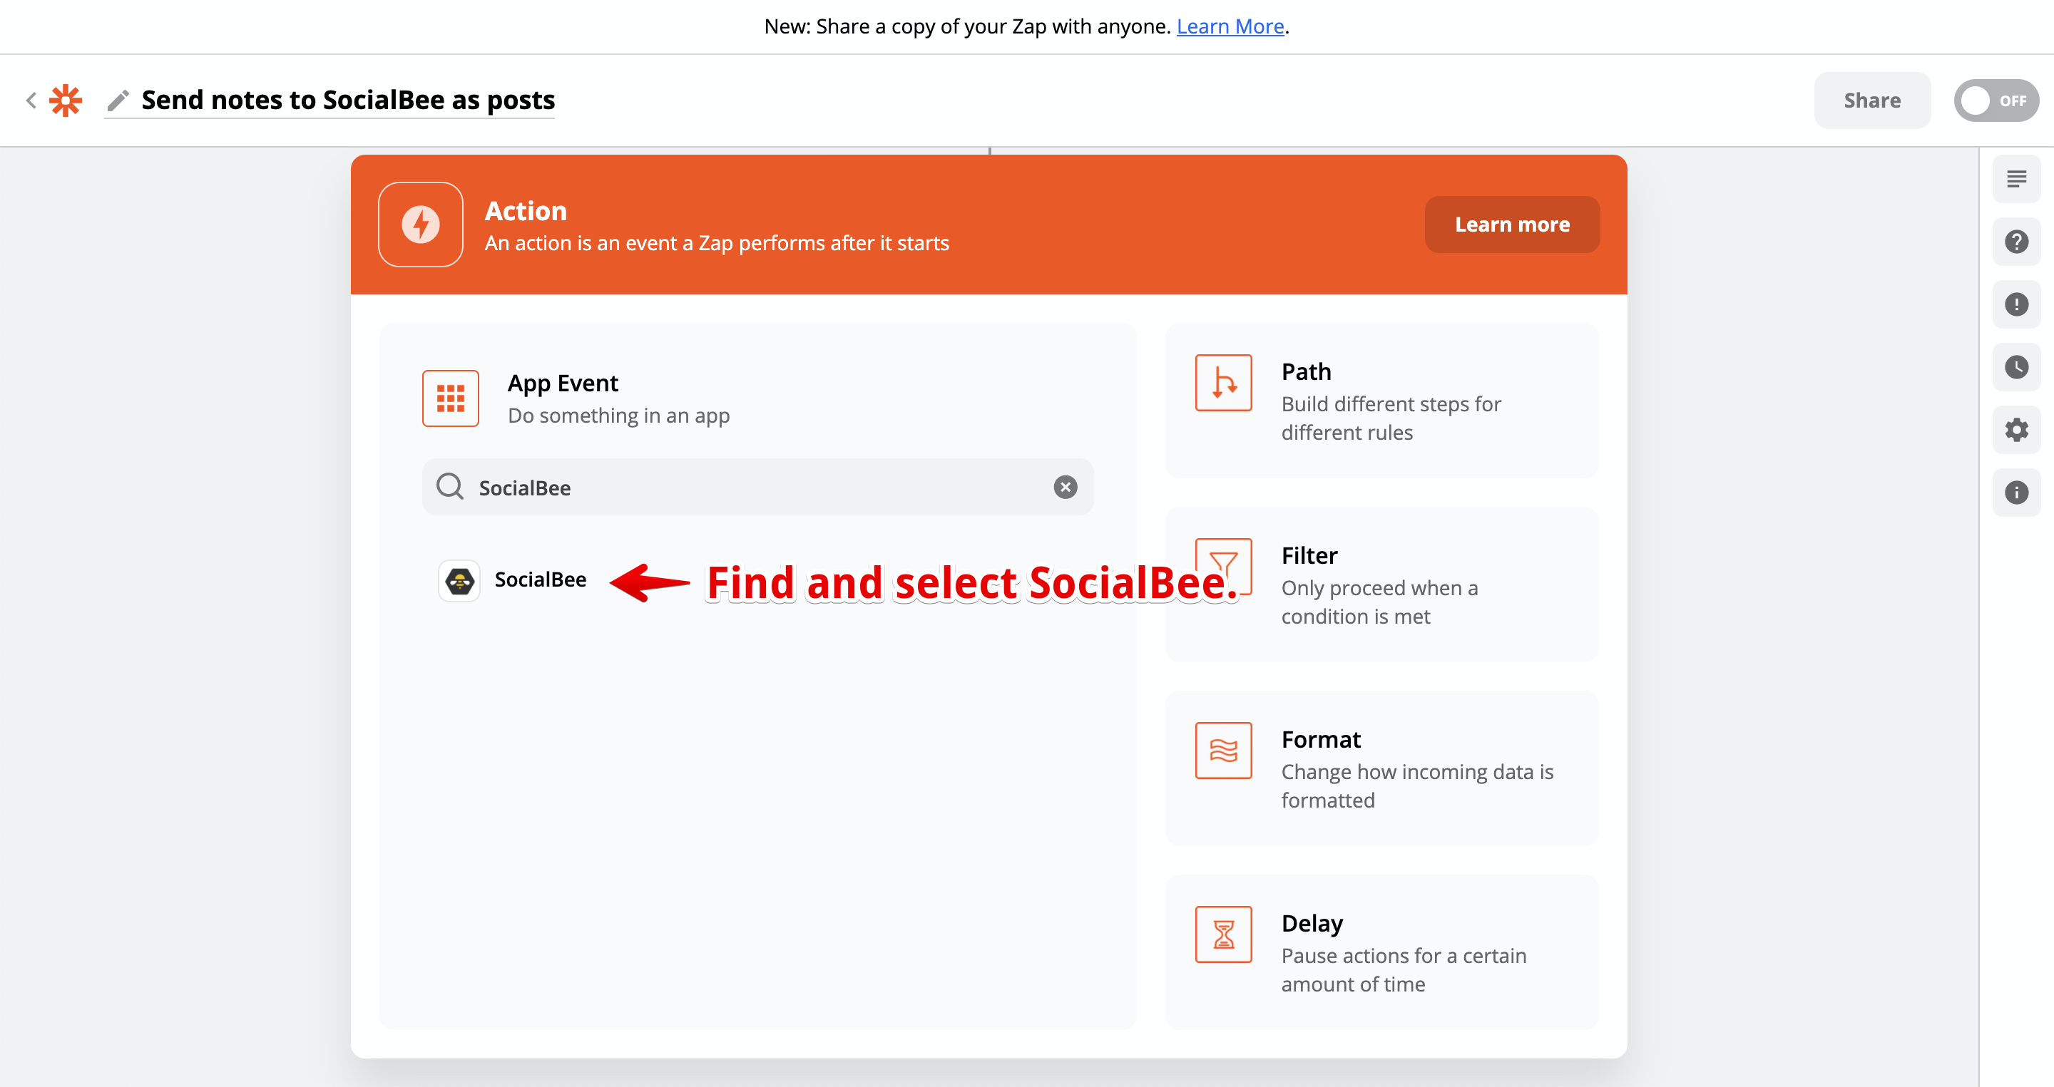Choose the Delay action option
Screen dimensions: 2054x1087
point(1381,952)
